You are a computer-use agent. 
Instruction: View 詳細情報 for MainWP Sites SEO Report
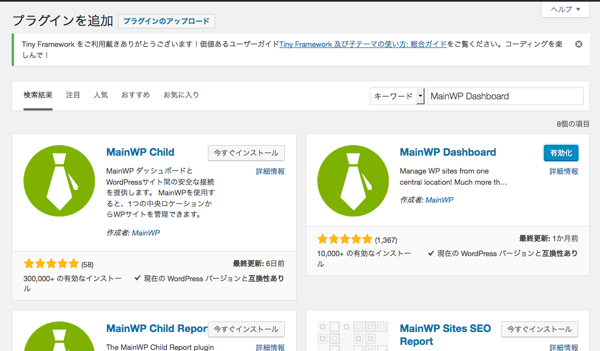click(564, 347)
